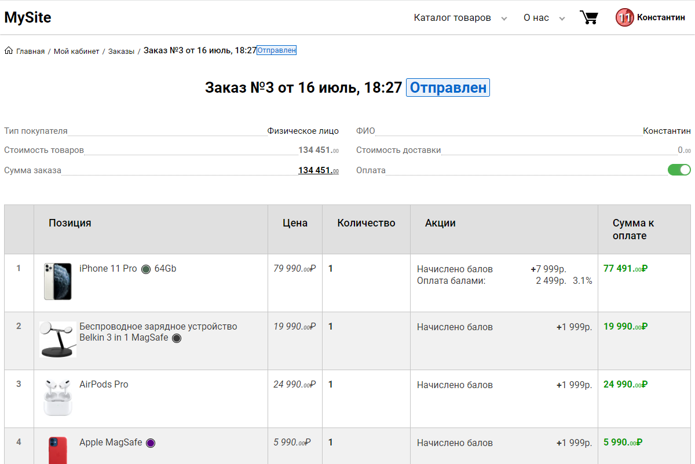Click the 19 990 price in Цена column

click(295, 326)
